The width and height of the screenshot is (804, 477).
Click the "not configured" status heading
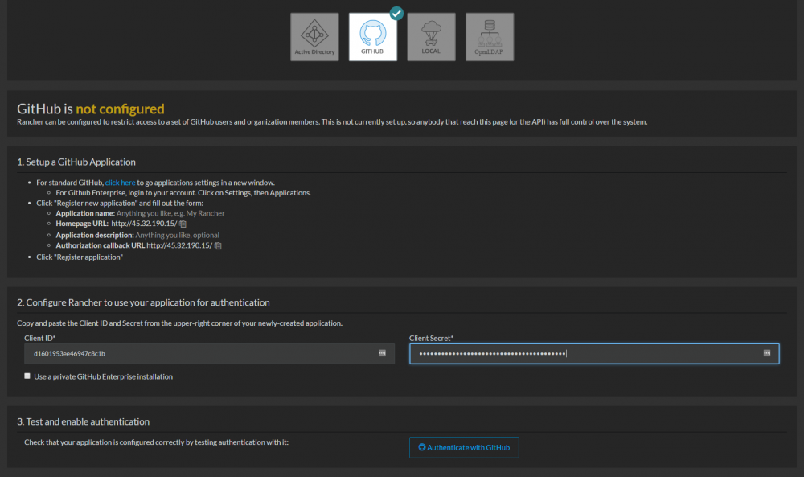pyautogui.click(x=120, y=109)
